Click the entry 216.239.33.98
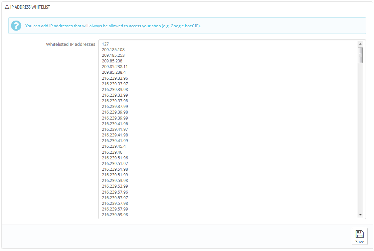374x251 pixels. click(x=115, y=90)
